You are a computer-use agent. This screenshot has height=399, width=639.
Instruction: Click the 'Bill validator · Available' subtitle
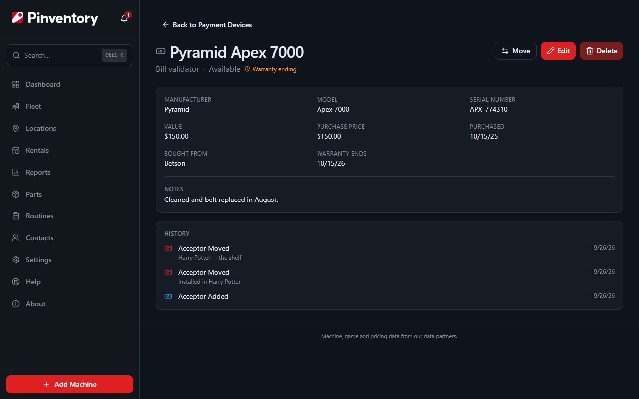pyautogui.click(x=198, y=69)
